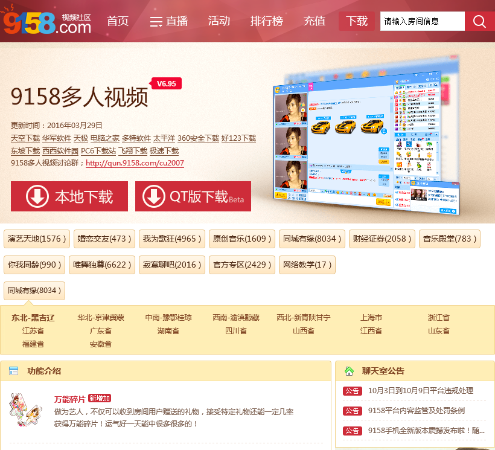Image resolution: width=495 pixels, height=450 pixels.
Task: Open the 首页 menu item
Action: coord(118,21)
